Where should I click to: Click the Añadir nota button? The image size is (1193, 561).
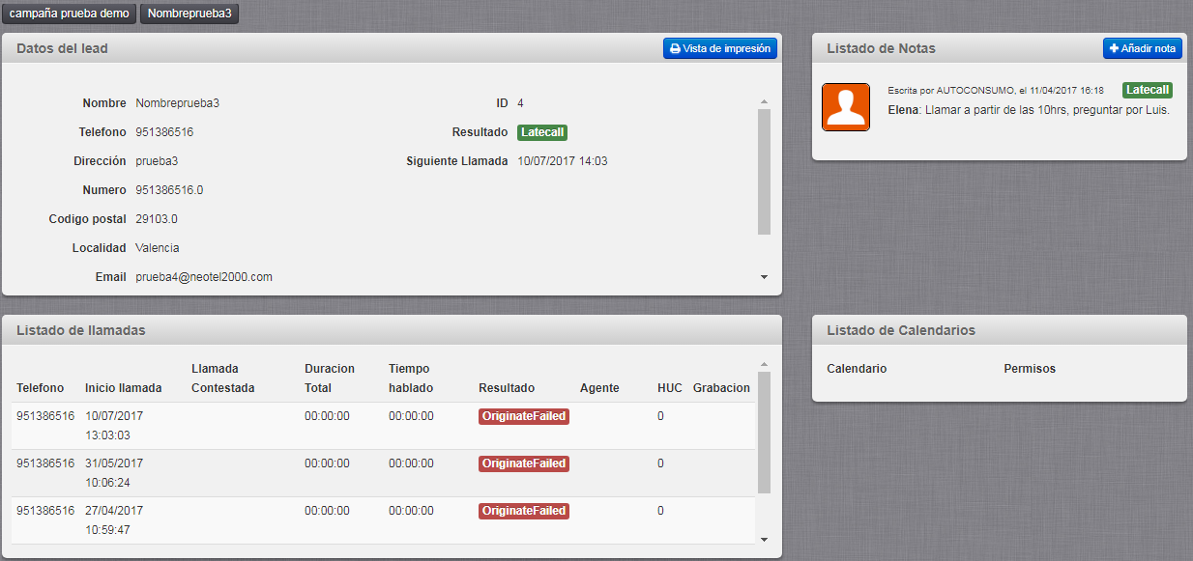pyautogui.click(x=1142, y=48)
